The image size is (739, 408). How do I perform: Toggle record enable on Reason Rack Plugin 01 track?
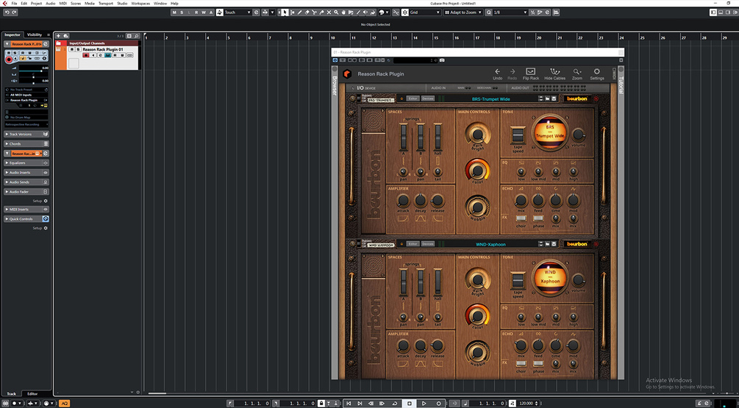pos(86,55)
